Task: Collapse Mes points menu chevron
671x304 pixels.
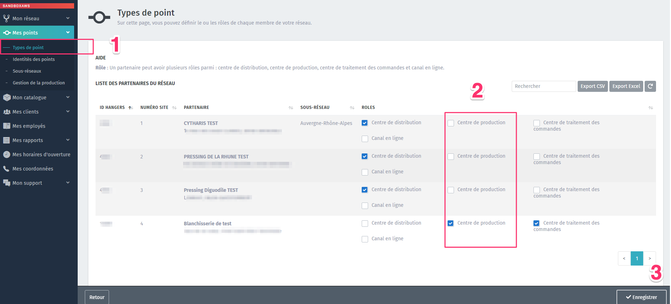Action: tap(68, 32)
